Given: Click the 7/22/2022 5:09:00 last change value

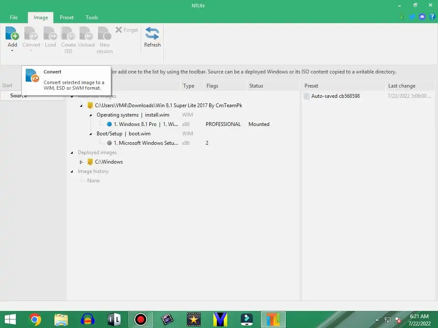Looking at the screenshot, I should point(409,96).
